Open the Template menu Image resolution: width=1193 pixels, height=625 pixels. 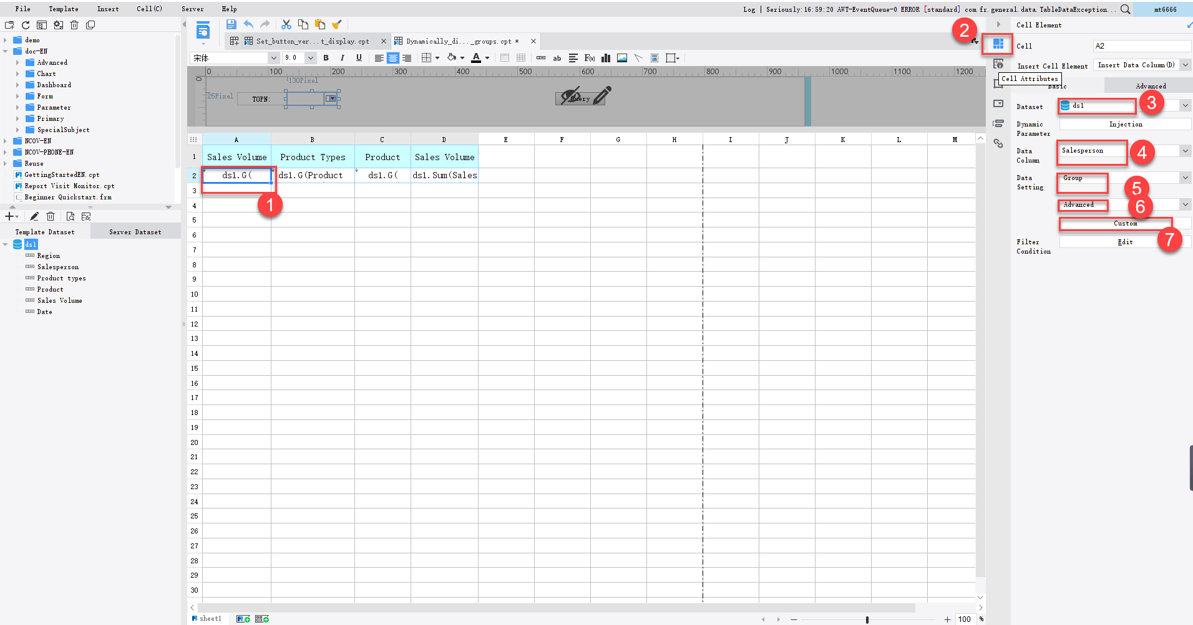[x=63, y=9]
